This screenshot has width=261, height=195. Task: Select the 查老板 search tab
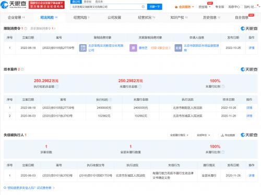88,2
